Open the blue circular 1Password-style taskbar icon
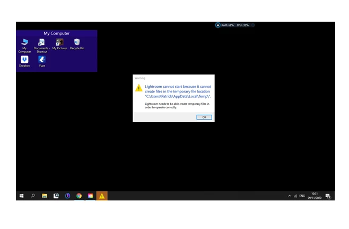 coord(67,196)
